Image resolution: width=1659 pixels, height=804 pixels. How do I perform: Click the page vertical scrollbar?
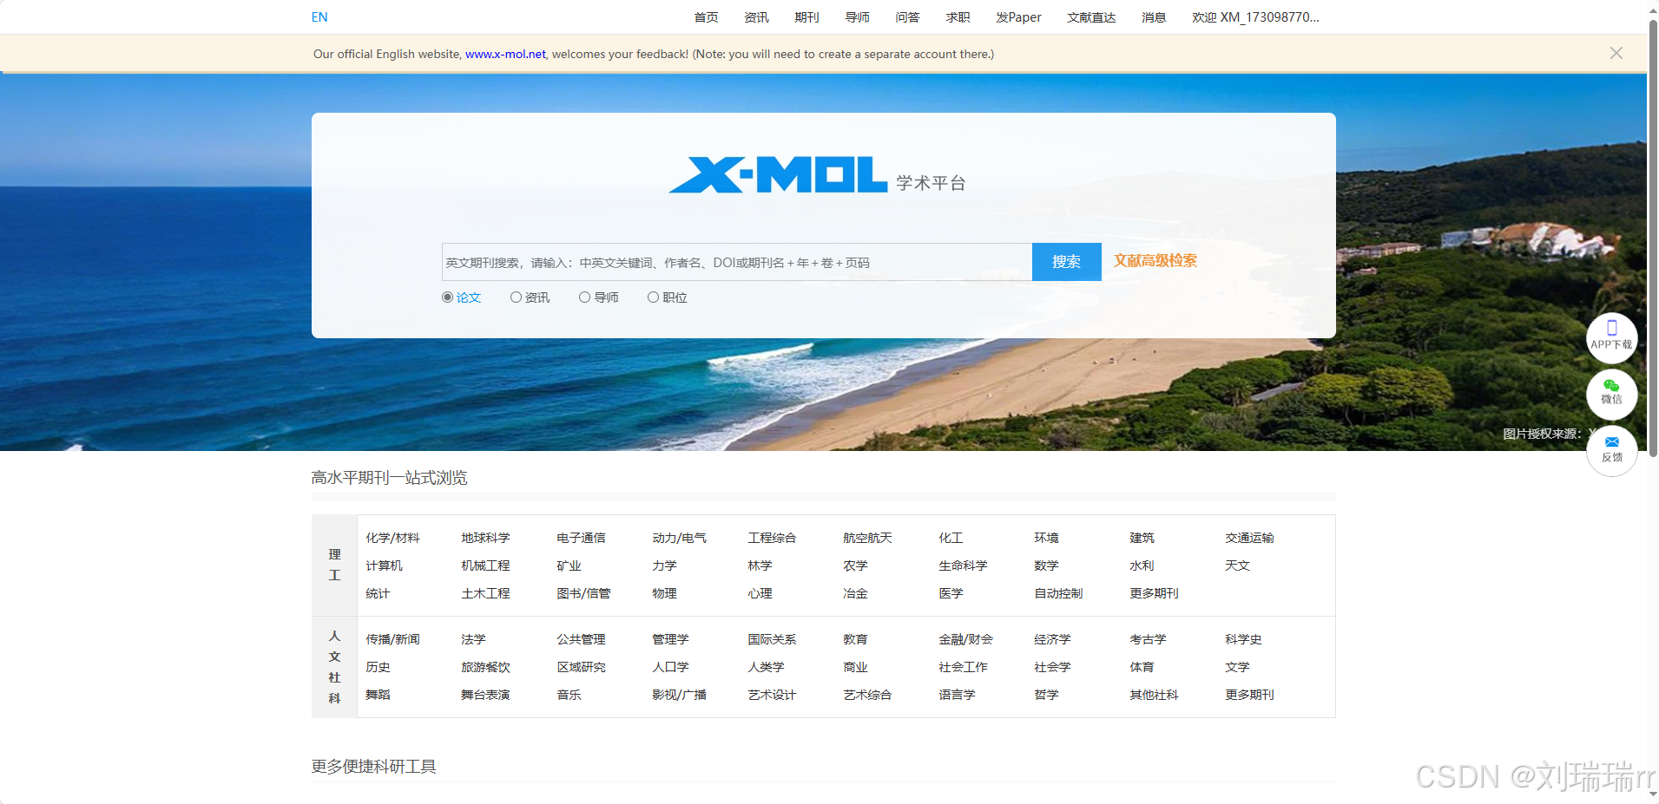(1653, 239)
